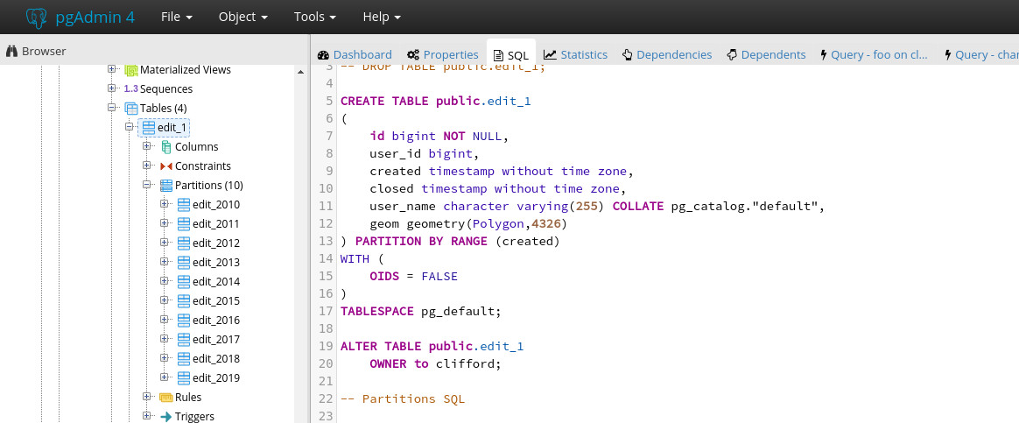Click 'OWNER to clifford;' on line 20

[x=435, y=363]
